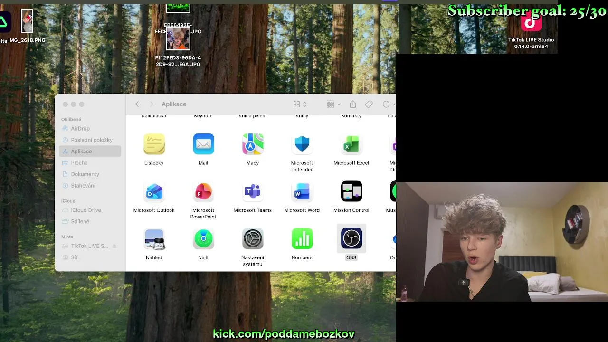Viewport: 608px width, 342px height.
Task: Click the iCloud sidebar heading
Action: point(68,201)
